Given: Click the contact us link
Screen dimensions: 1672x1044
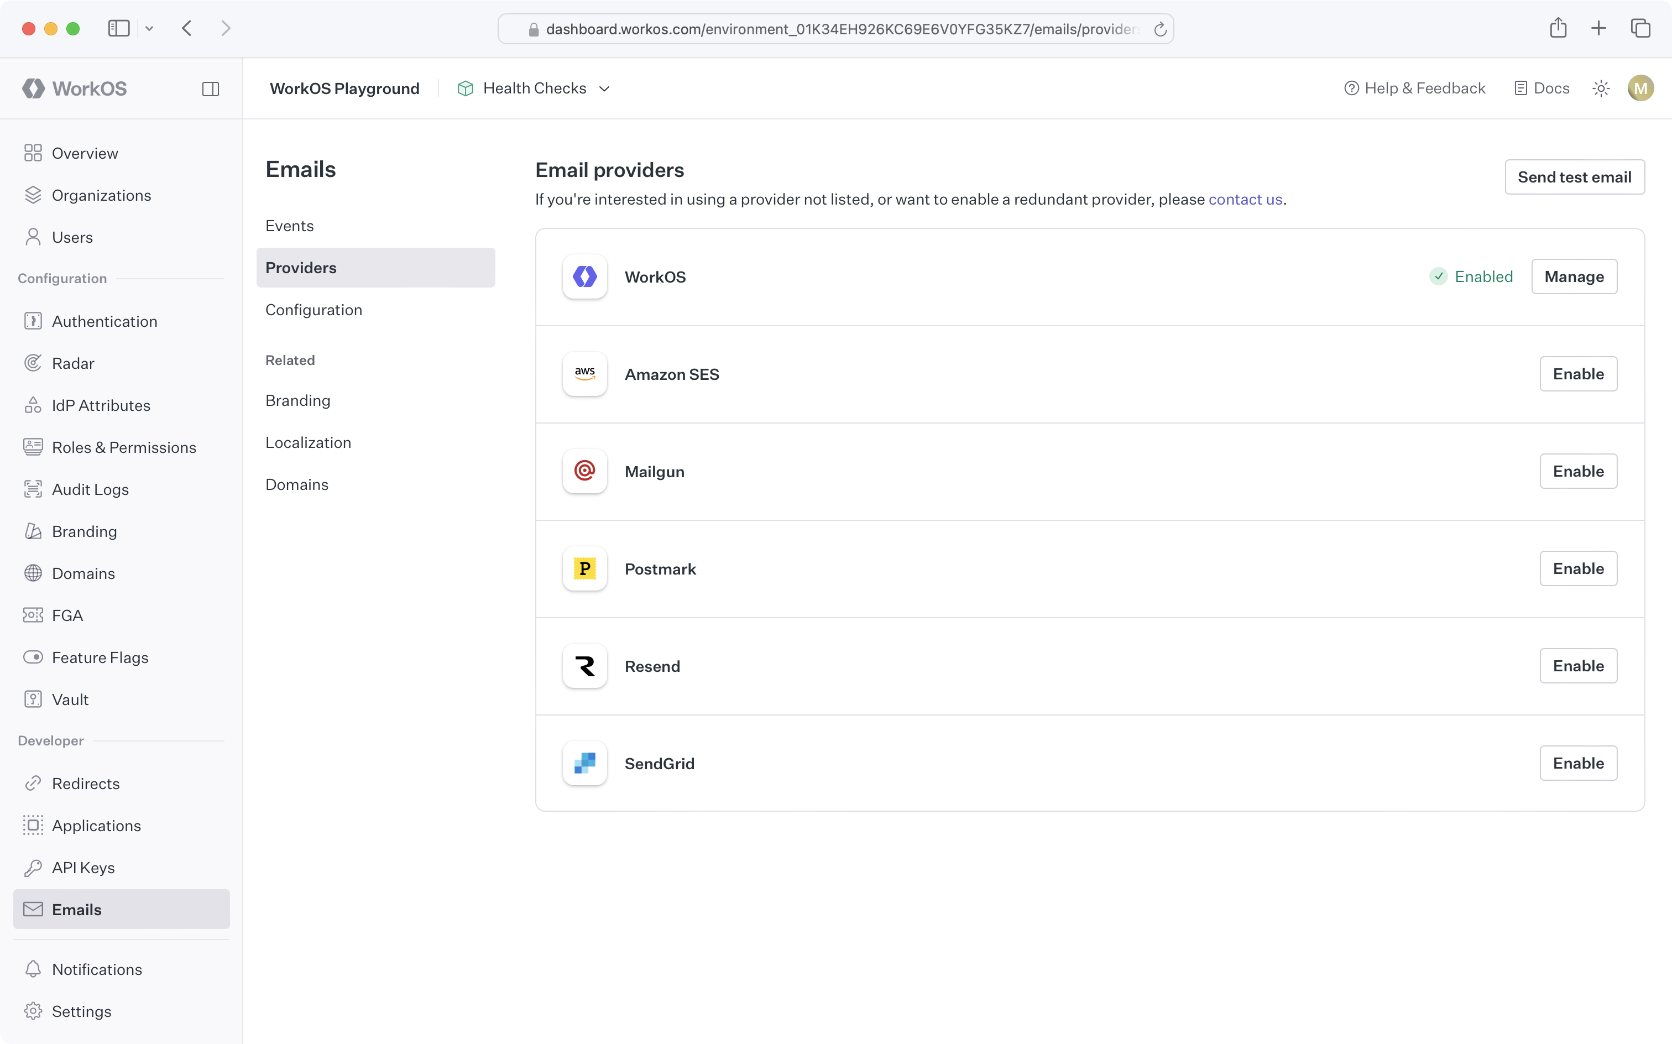Looking at the screenshot, I should point(1245,199).
